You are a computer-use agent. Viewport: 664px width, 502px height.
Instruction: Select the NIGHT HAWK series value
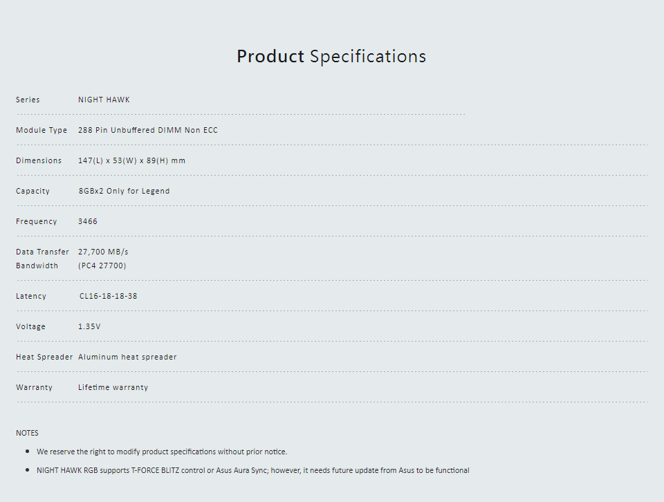click(104, 100)
